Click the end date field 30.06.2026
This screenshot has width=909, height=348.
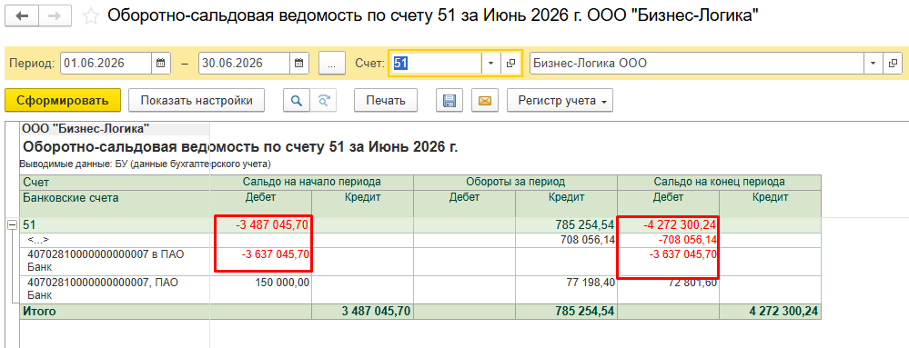coord(244,63)
